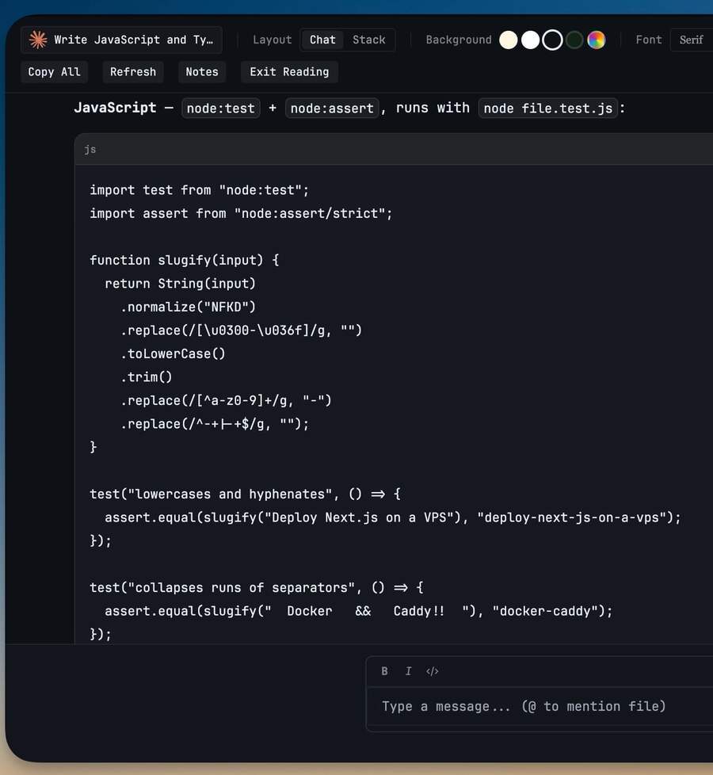Switch layout to Stack
Screen dimensions: 713x775
(368, 40)
